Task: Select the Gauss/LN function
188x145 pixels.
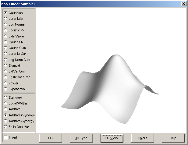Action: click(x=14, y=42)
